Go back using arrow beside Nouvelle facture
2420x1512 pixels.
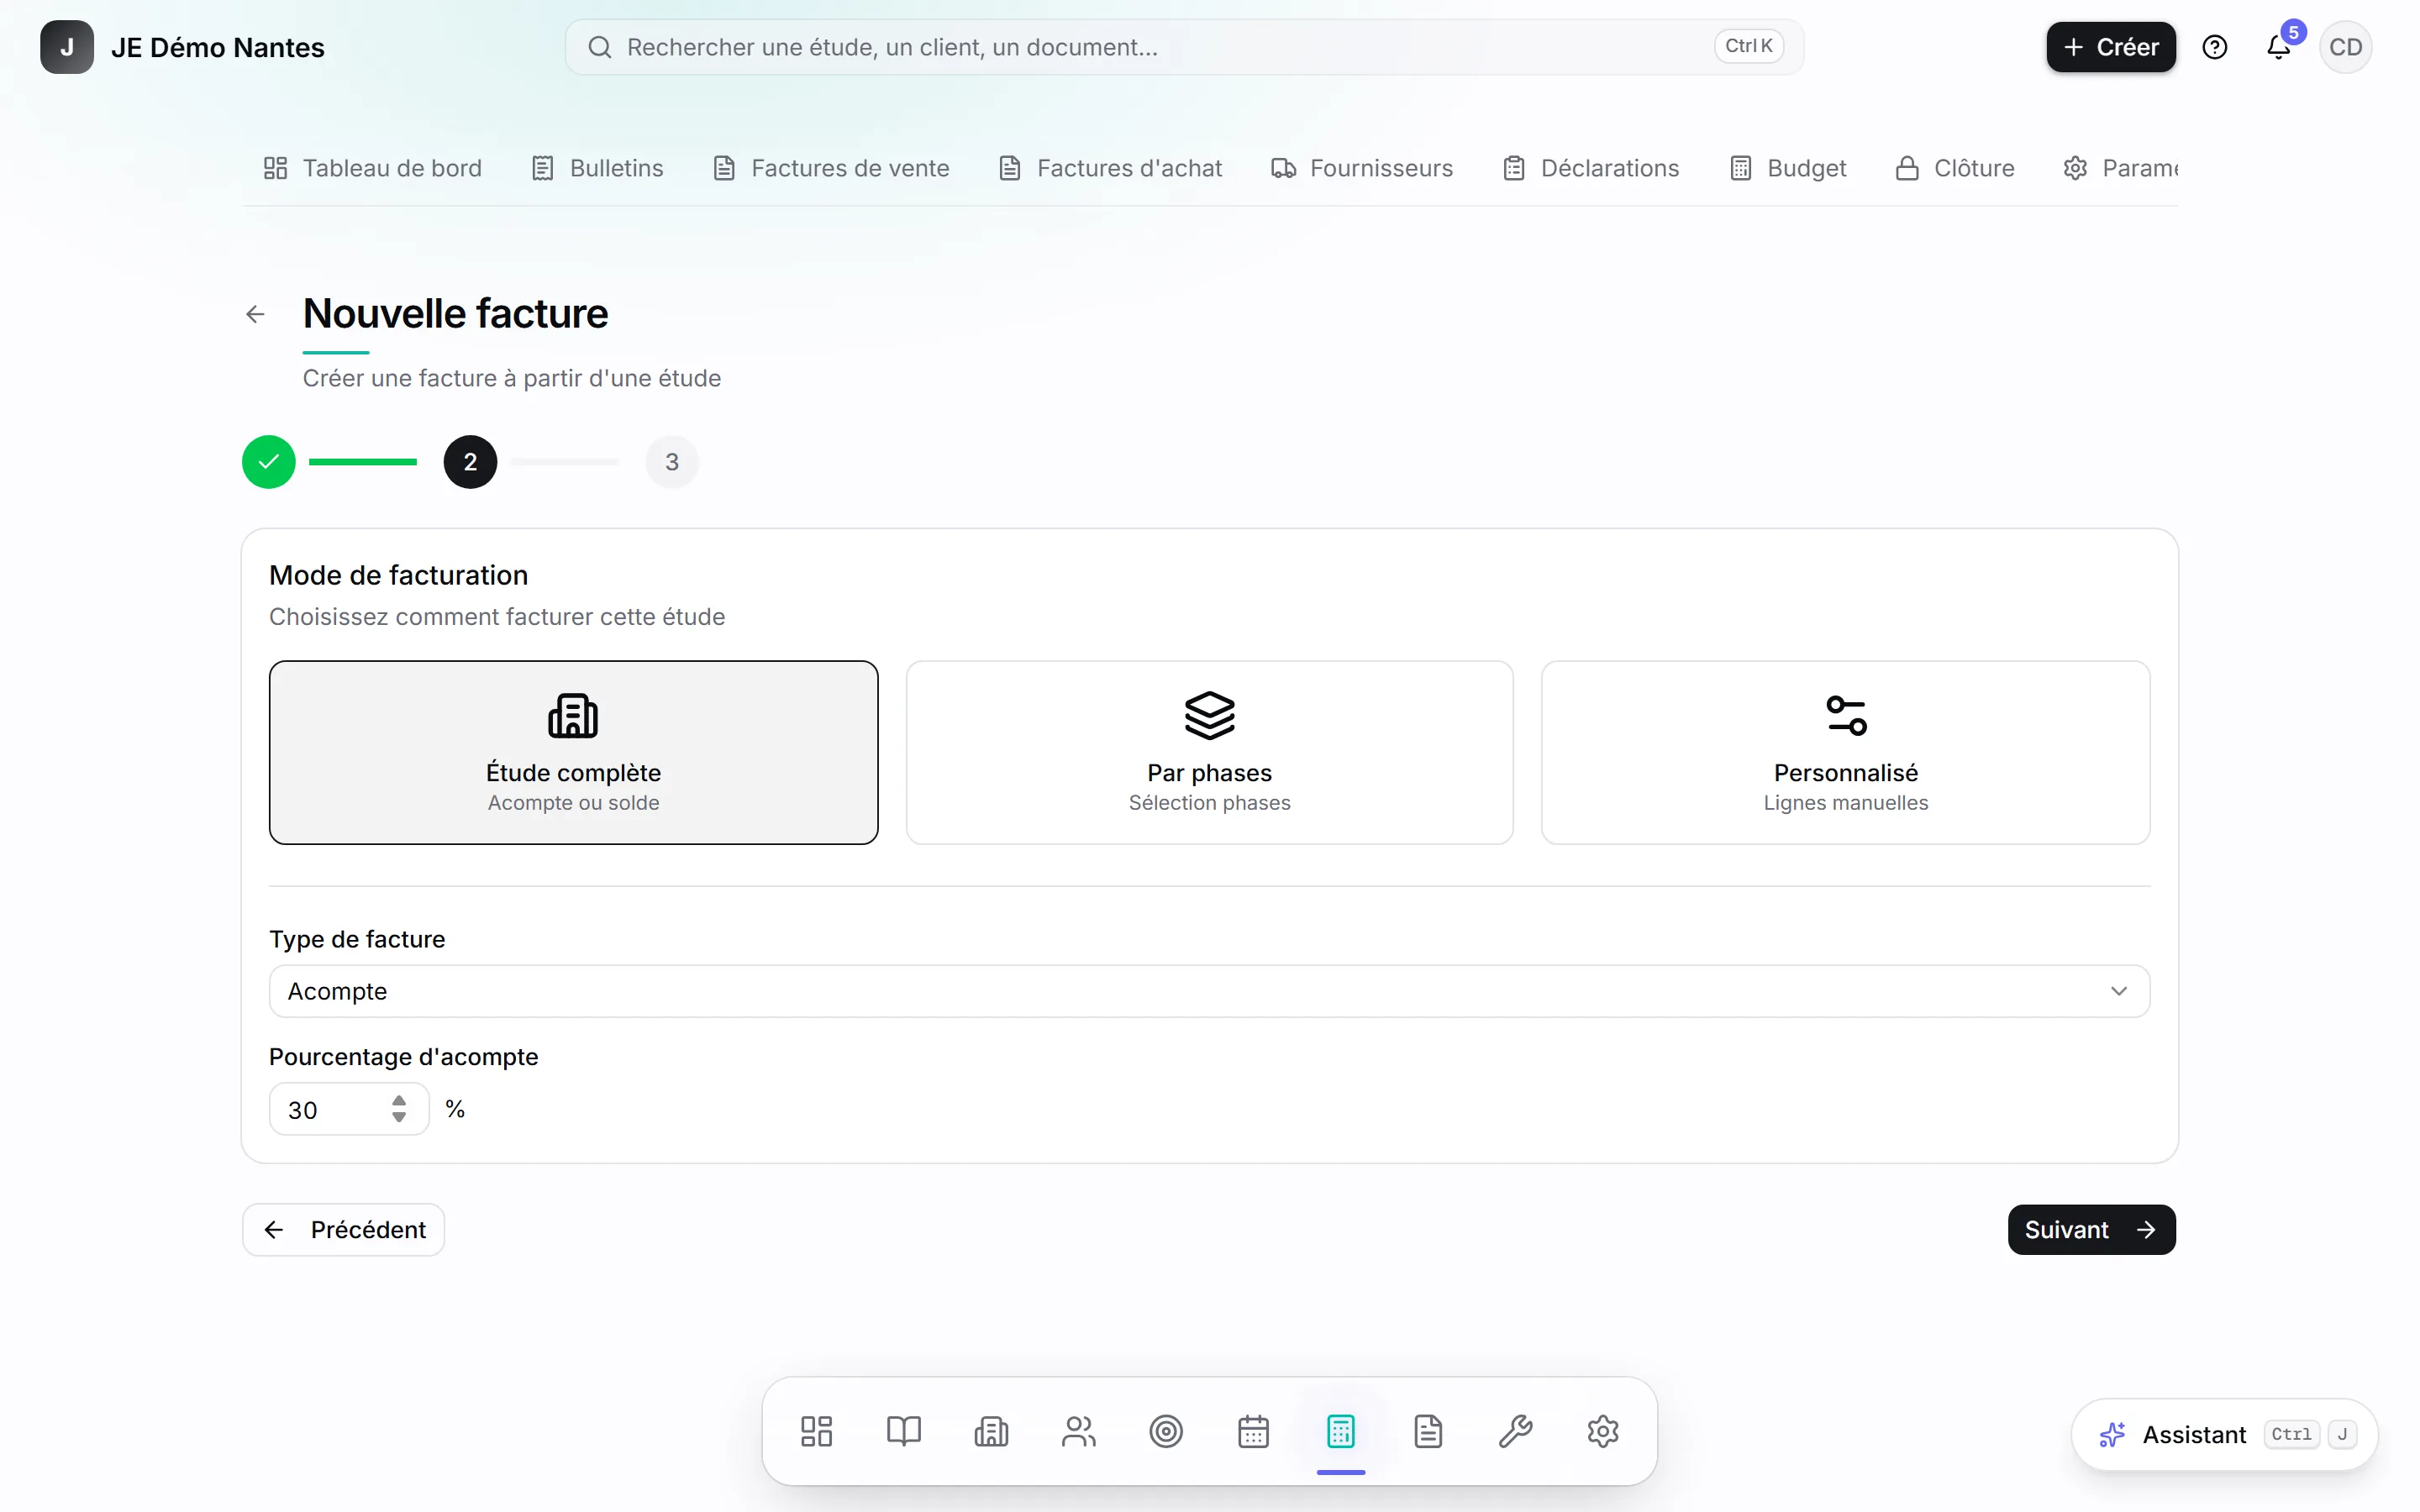point(255,314)
